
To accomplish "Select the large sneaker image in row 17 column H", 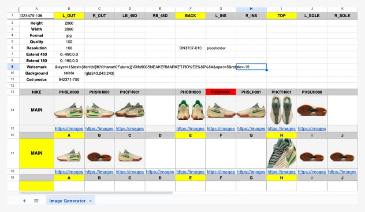I will (x=281, y=153).
